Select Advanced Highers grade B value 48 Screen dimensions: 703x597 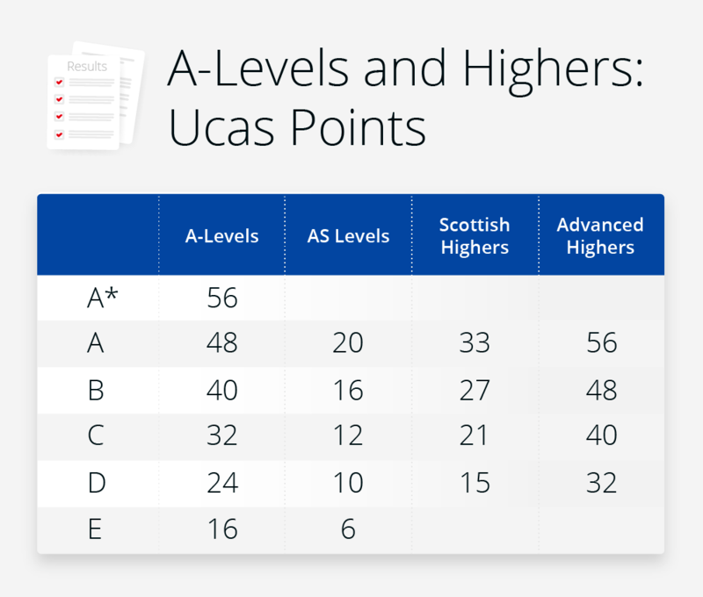click(602, 390)
